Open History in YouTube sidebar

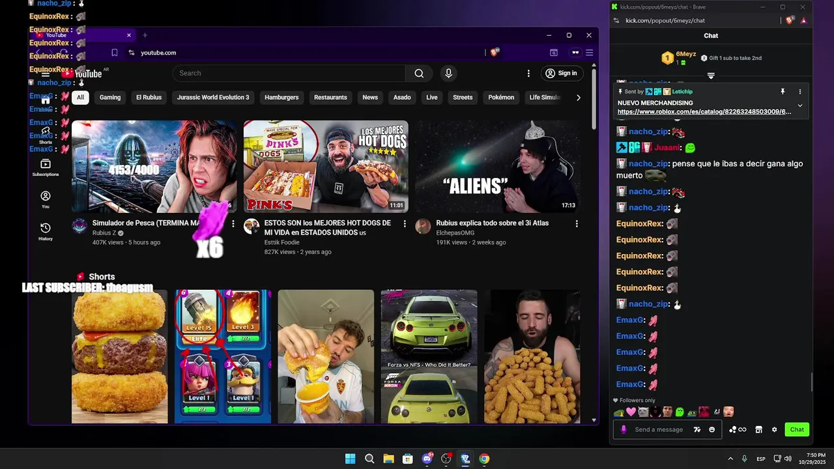coord(46,231)
